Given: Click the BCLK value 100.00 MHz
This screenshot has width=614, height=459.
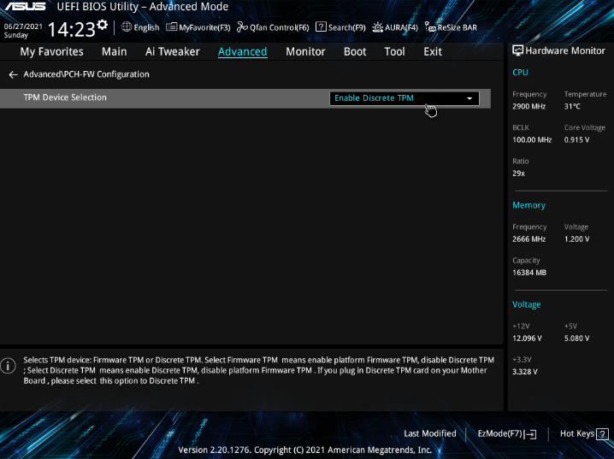Looking at the screenshot, I should pyautogui.click(x=532, y=139).
